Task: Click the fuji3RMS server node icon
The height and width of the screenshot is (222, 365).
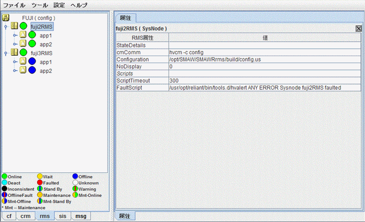Action: point(14,53)
